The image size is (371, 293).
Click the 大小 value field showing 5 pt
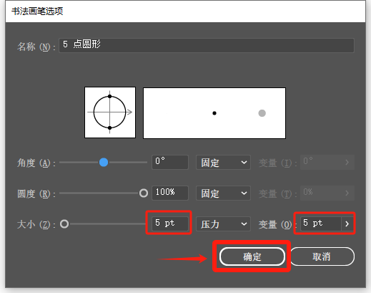point(170,223)
